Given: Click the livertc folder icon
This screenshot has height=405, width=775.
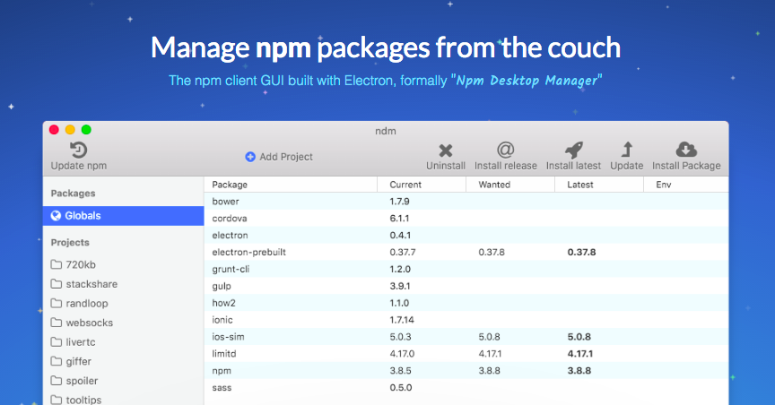Looking at the screenshot, I should (x=57, y=341).
